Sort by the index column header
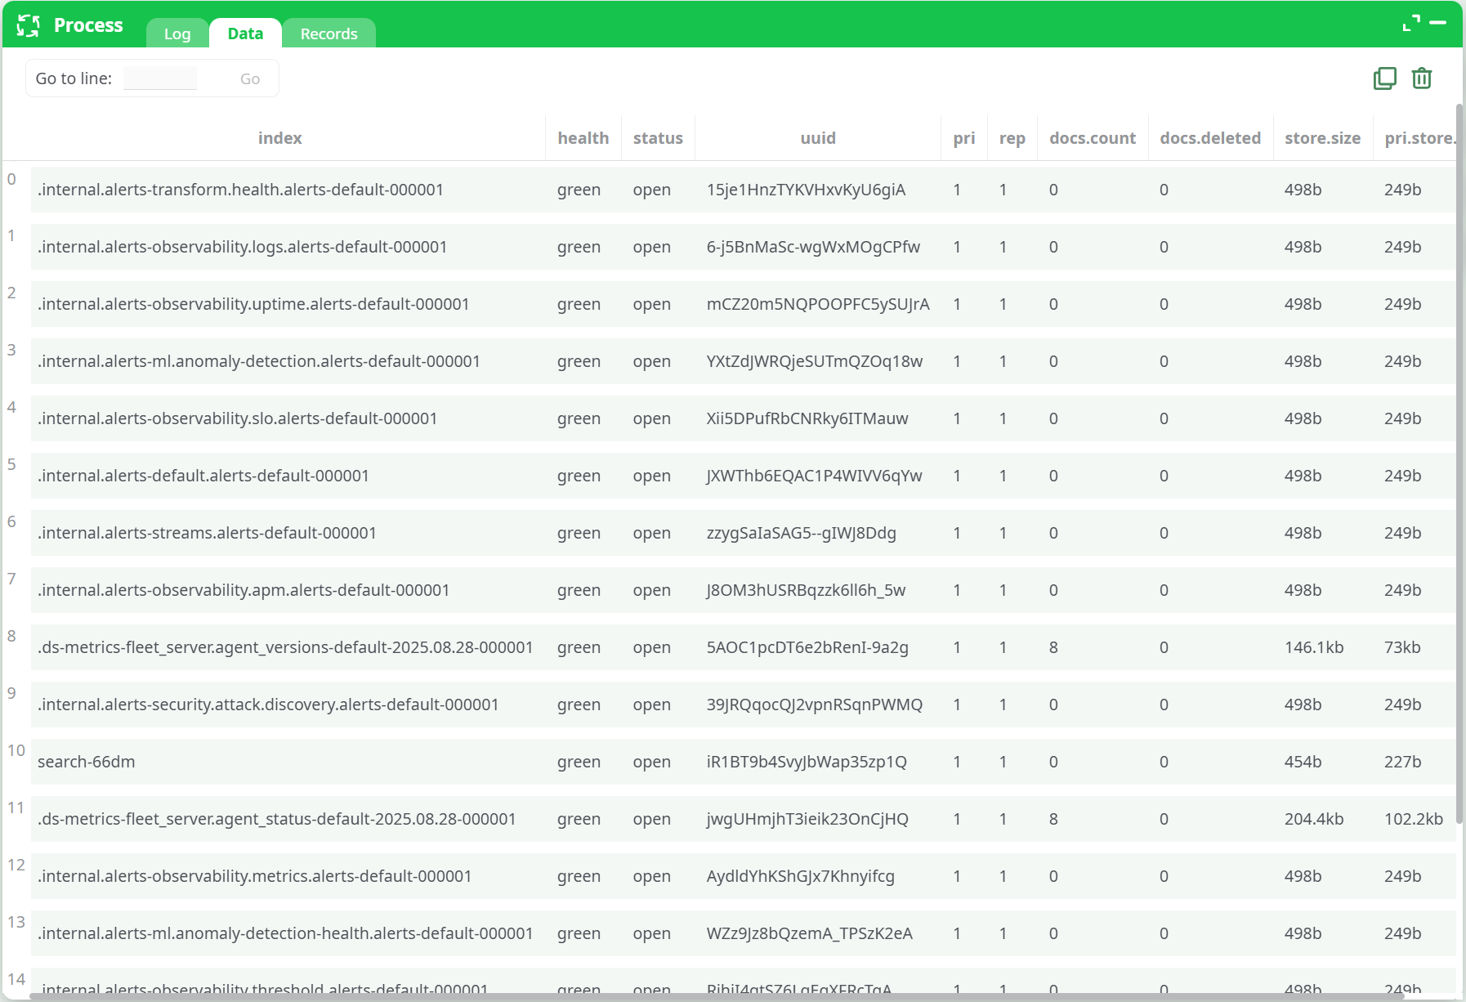 tap(279, 137)
